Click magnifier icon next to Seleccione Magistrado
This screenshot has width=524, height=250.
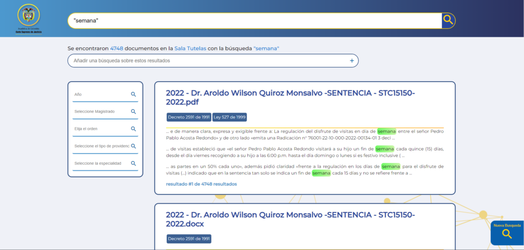click(x=133, y=111)
